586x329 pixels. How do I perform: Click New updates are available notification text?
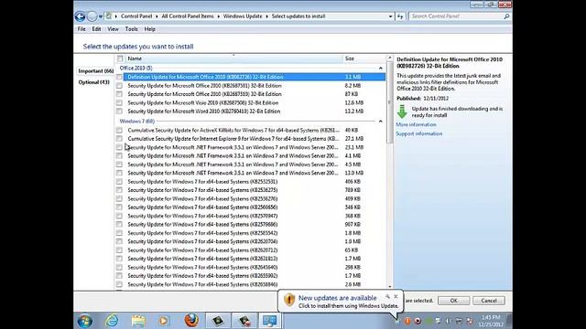tap(338, 298)
